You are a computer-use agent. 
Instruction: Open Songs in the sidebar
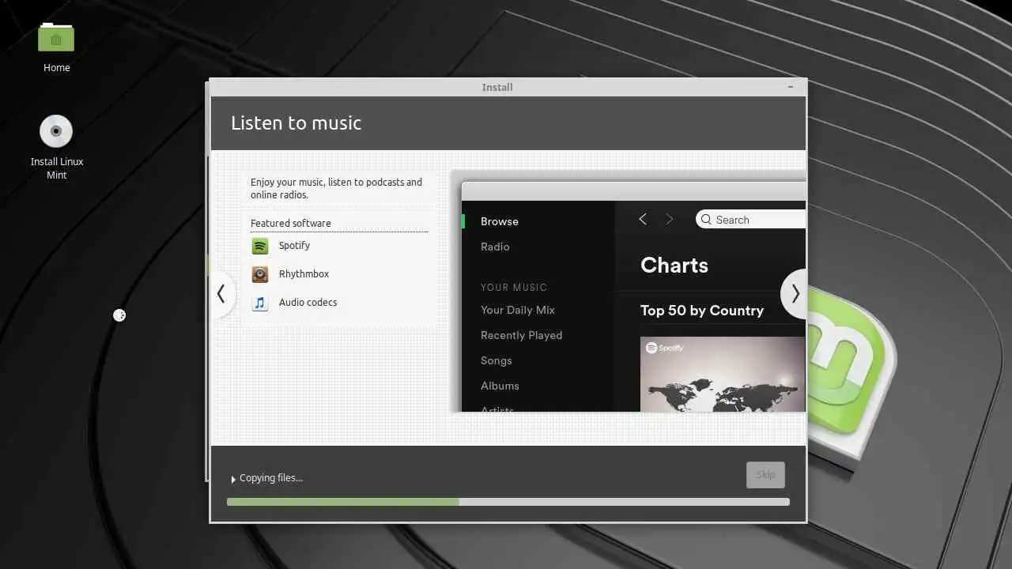tap(497, 360)
